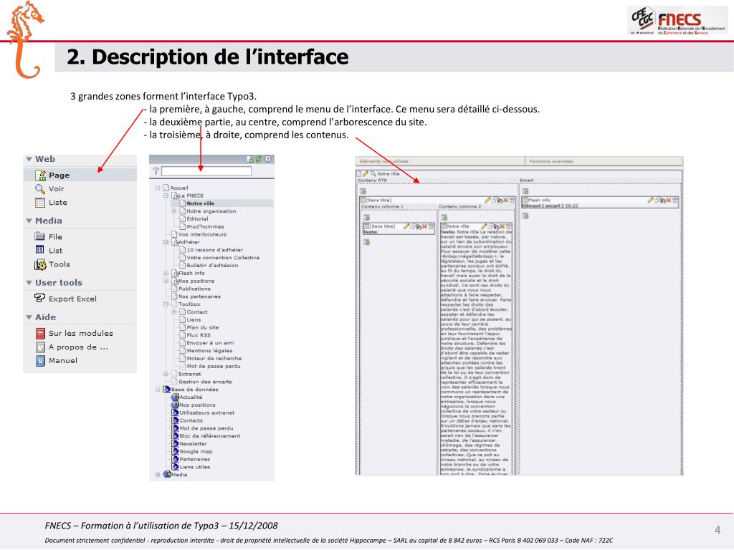
Task: Select Envoyer à un ami page
Action: [210, 343]
